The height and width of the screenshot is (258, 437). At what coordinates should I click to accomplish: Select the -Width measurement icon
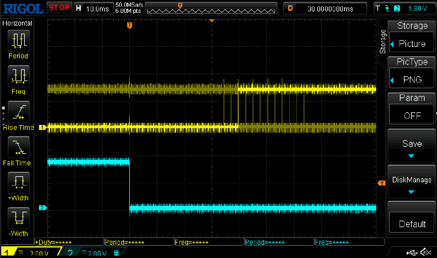18,218
